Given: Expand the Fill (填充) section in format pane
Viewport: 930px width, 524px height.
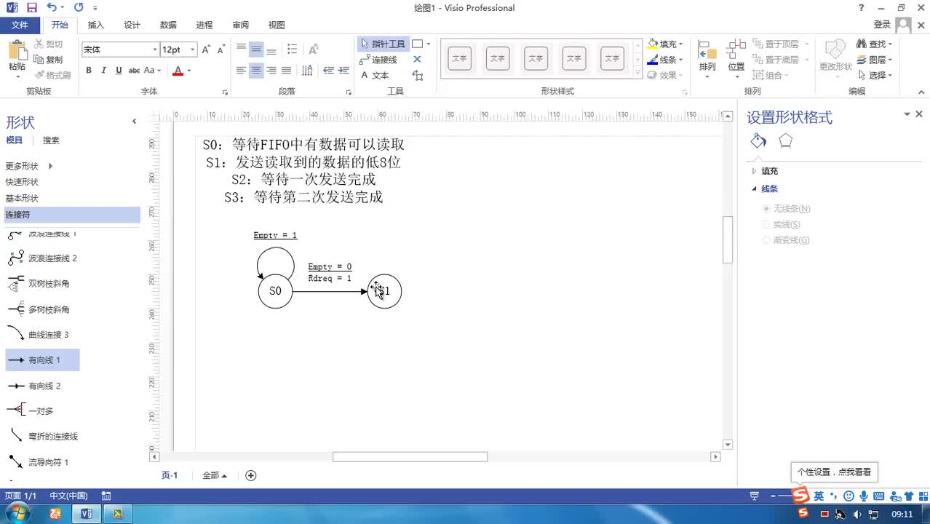Looking at the screenshot, I should click(x=754, y=171).
